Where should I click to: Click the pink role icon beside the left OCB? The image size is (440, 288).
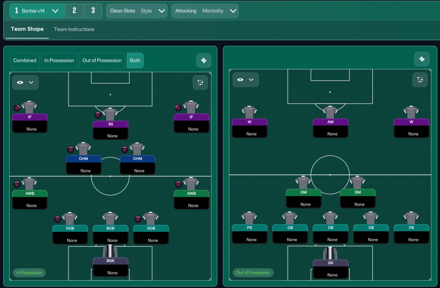tap(57, 219)
